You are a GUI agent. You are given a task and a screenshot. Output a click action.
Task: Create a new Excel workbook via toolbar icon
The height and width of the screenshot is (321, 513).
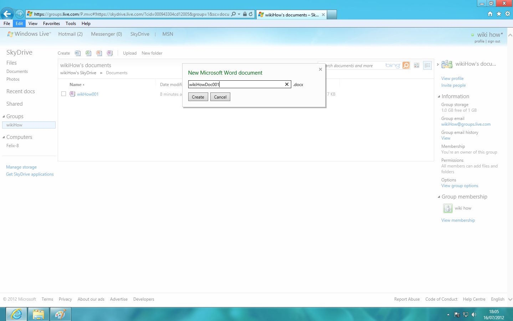point(88,53)
